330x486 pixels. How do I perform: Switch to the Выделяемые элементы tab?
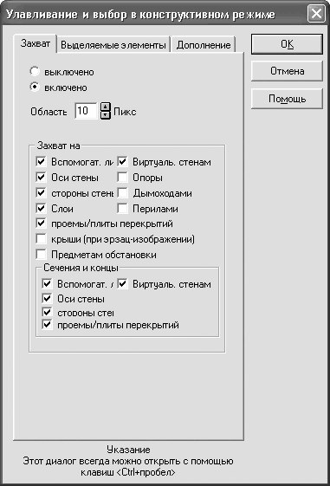coord(113,45)
